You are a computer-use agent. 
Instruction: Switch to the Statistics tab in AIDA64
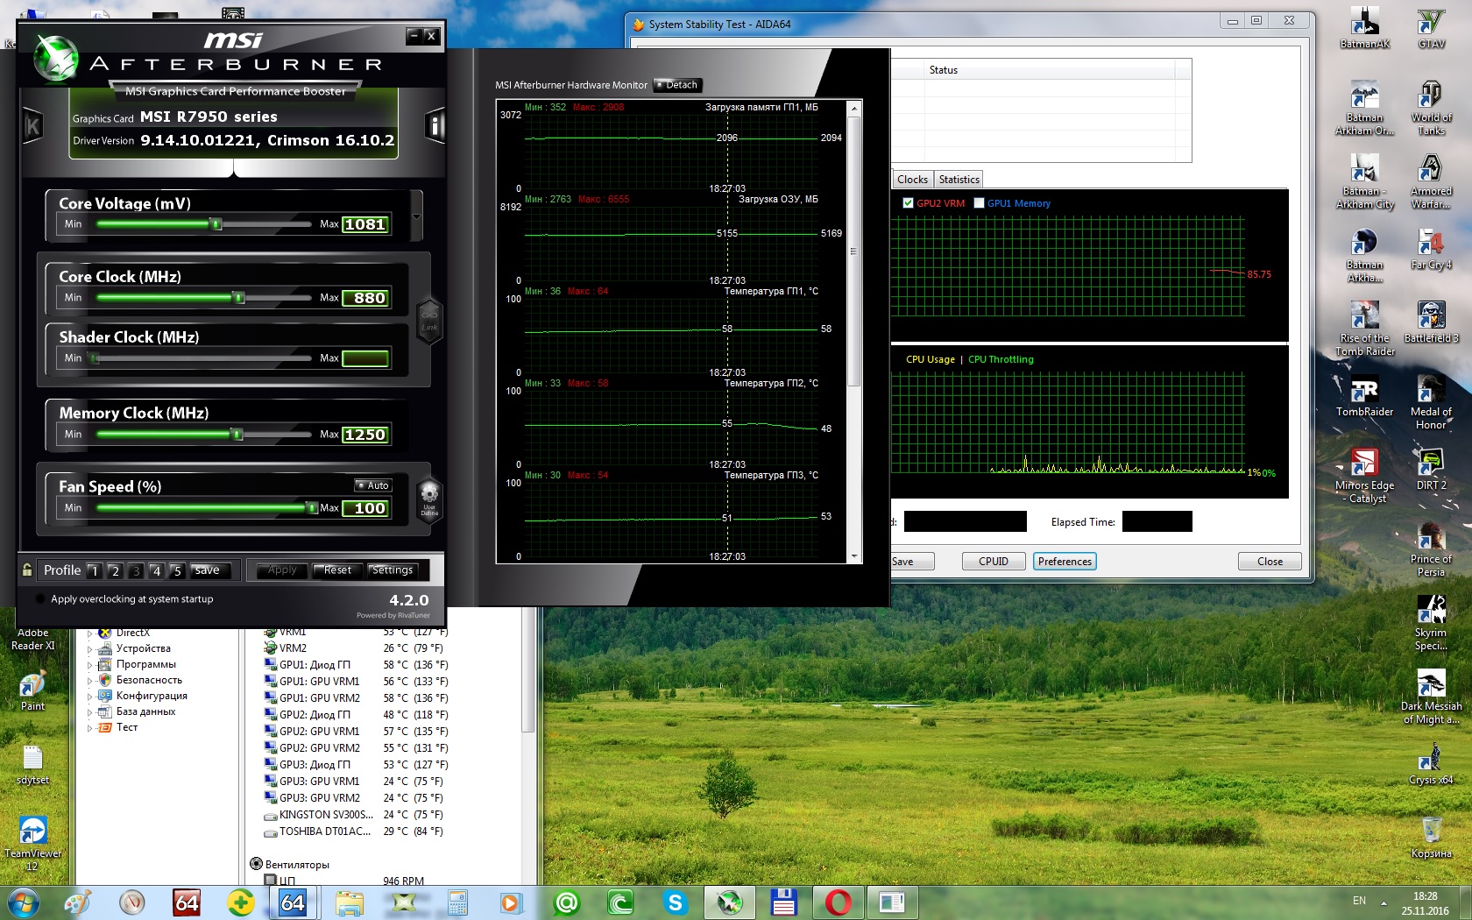pyautogui.click(x=959, y=180)
